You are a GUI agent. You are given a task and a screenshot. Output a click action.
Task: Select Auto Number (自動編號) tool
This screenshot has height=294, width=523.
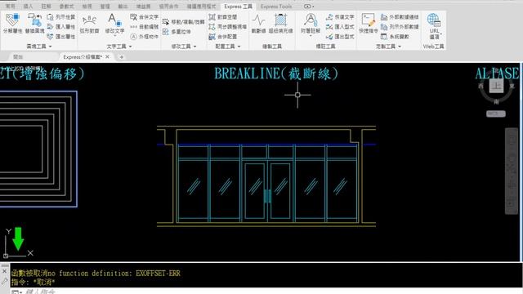click(x=144, y=27)
